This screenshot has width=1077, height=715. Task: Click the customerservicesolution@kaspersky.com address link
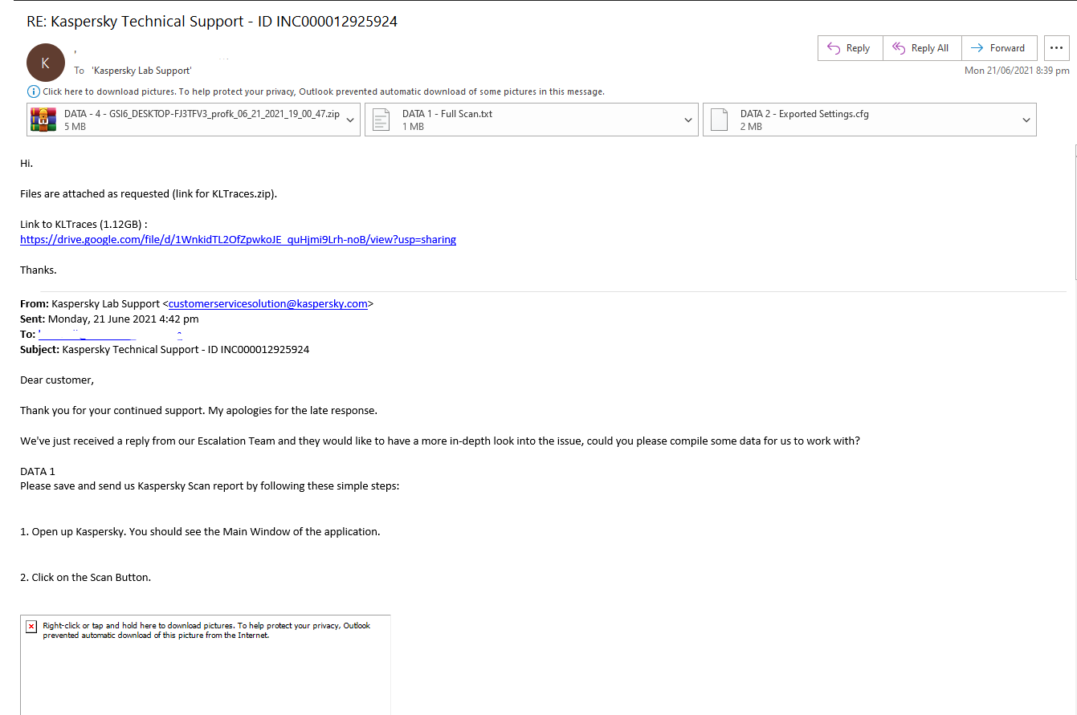268,304
